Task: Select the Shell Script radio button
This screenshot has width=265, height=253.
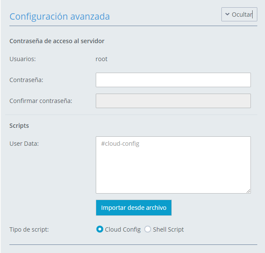Action: (x=147, y=229)
